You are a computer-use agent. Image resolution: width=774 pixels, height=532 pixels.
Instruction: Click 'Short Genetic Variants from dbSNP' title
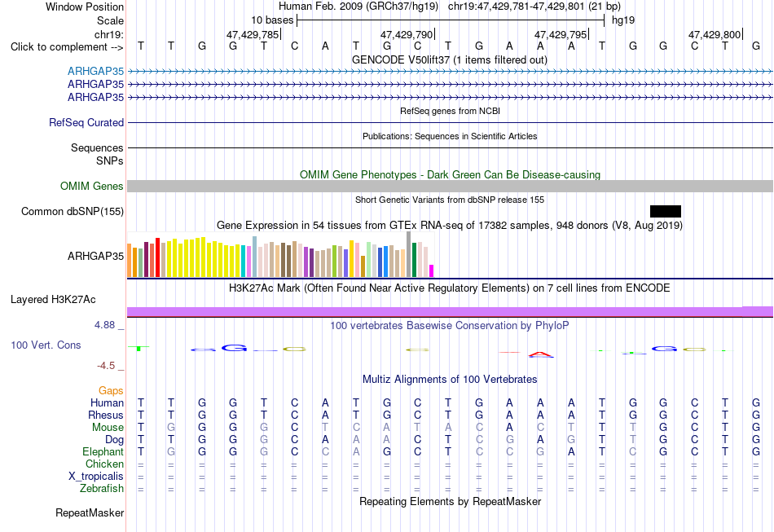[450, 200]
